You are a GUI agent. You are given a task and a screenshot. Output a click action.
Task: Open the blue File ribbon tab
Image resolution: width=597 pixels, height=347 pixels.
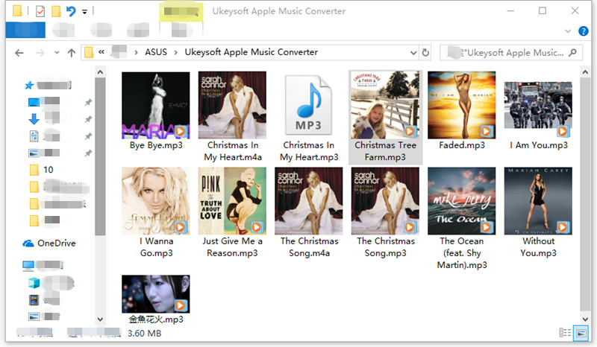(x=25, y=30)
